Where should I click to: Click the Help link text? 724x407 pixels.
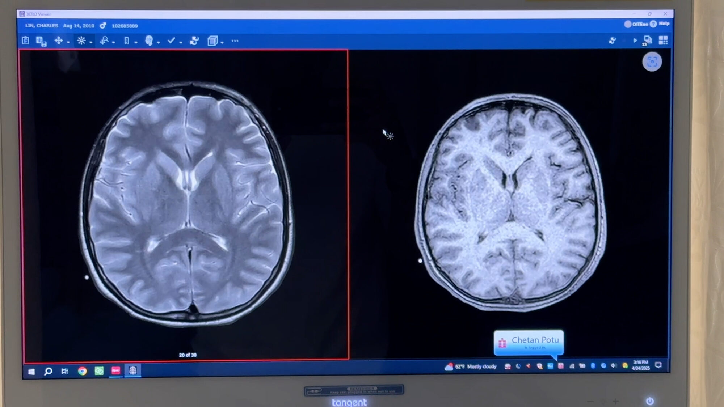coord(664,24)
